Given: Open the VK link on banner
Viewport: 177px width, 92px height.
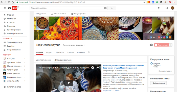Looking at the screenshot, I should (152, 38).
